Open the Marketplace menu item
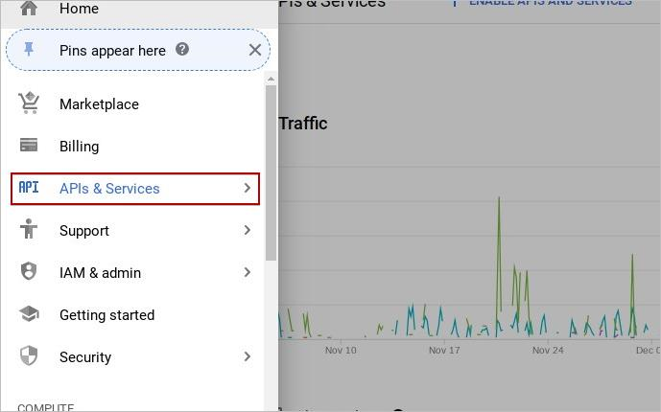Image resolution: width=661 pixels, height=412 pixels. point(99,104)
